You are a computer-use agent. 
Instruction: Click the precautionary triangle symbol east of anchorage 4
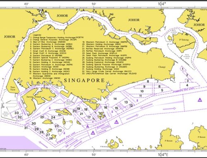200,100
